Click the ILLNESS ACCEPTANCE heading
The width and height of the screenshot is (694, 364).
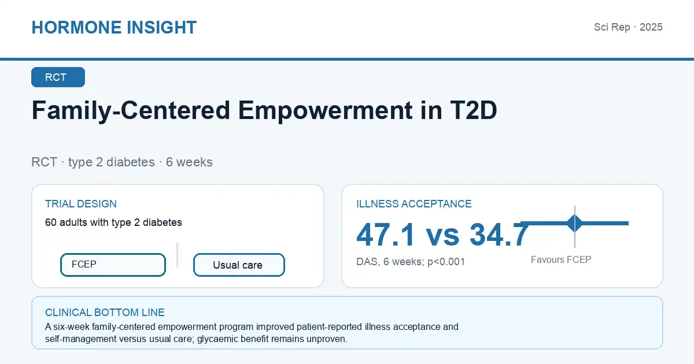click(414, 204)
